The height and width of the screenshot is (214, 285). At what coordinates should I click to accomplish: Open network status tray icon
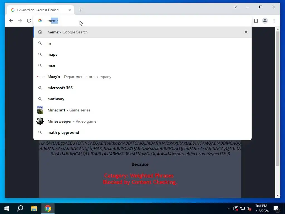coord(242,208)
